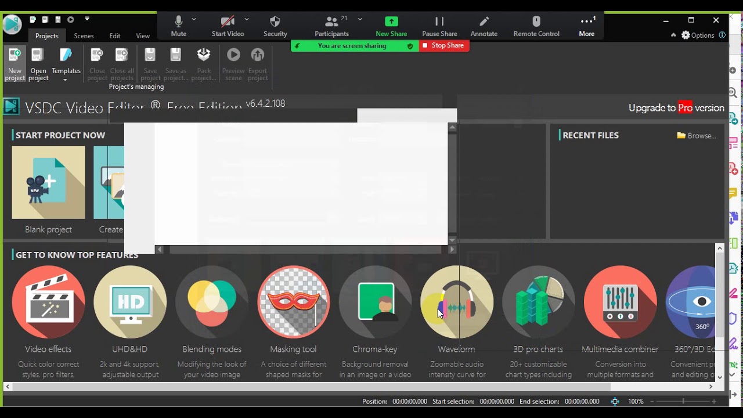Viewport: 743px width, 418px height.
Task: Click zoom out minus in status bar
Action: [x=651, y=401]
